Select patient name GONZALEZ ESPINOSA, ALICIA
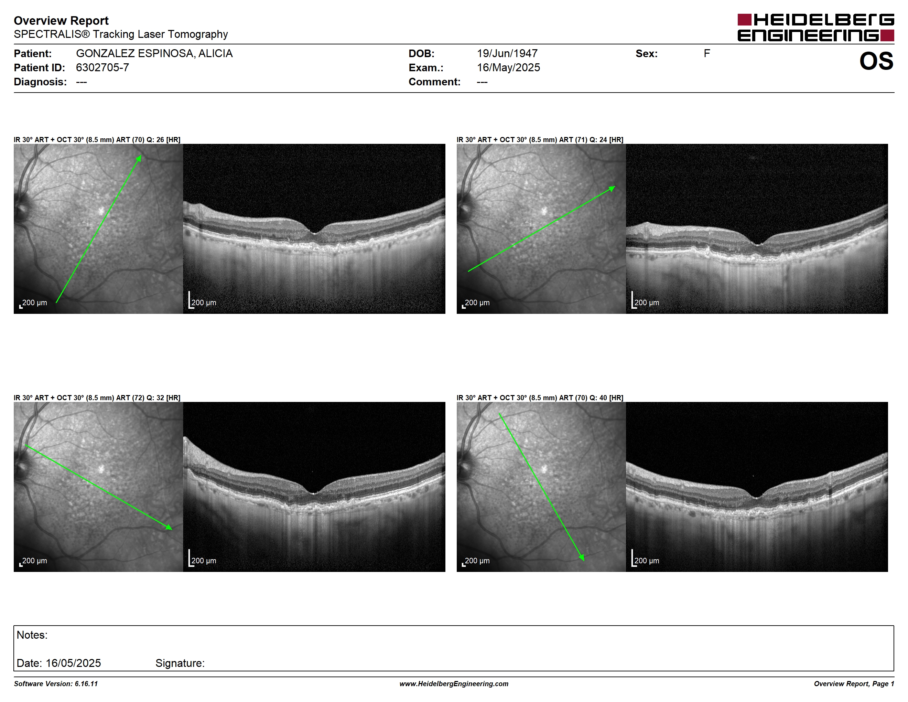The width and height of the screenshot is (908, 702). coord(154,54)
